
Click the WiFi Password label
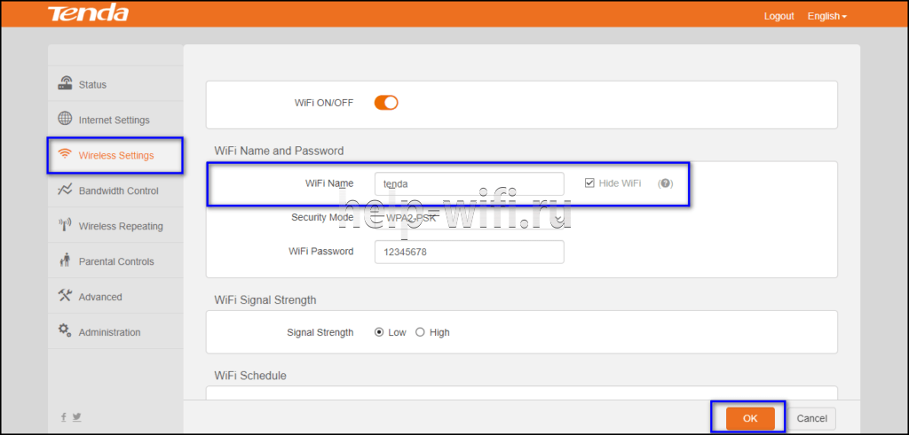(321, 252)
